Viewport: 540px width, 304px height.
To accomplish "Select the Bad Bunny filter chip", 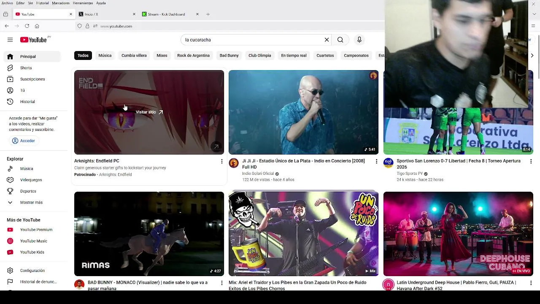I will [229, 56].
